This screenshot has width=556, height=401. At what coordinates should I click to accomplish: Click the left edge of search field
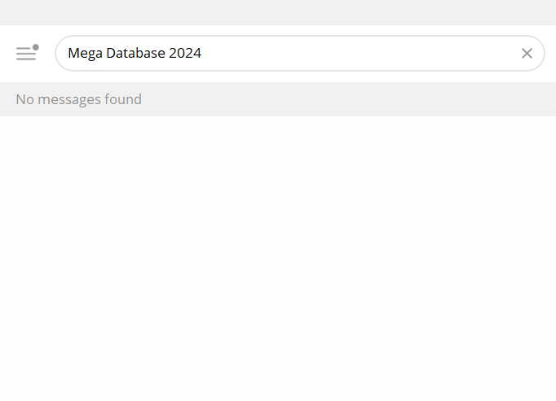(61, 54)
